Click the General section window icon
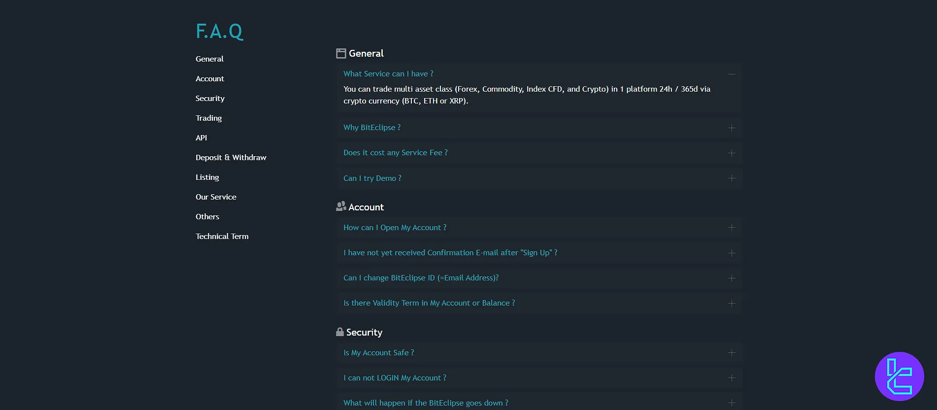Image resolution: width=937 pixels, height=410 pixels. (x=341, y=54)
